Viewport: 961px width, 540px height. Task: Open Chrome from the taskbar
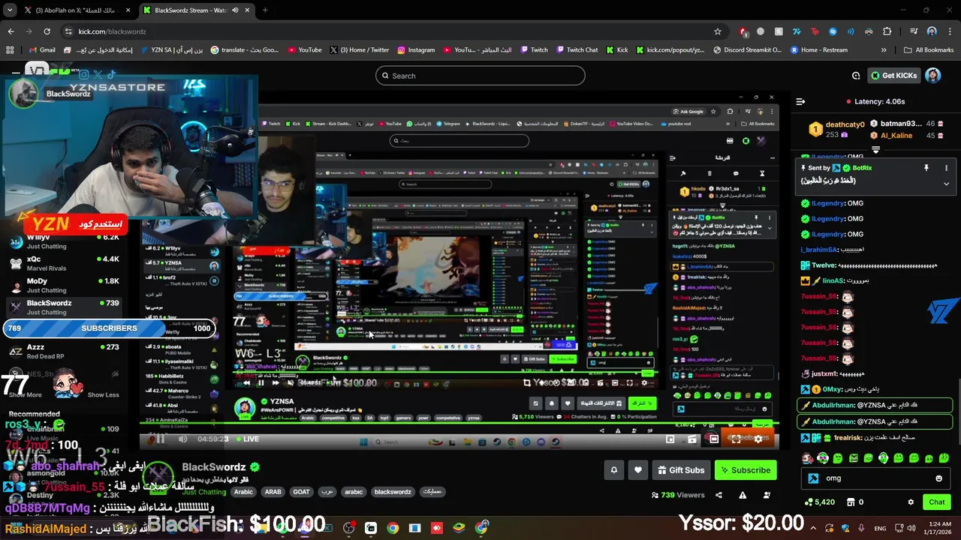coord(393,528)
